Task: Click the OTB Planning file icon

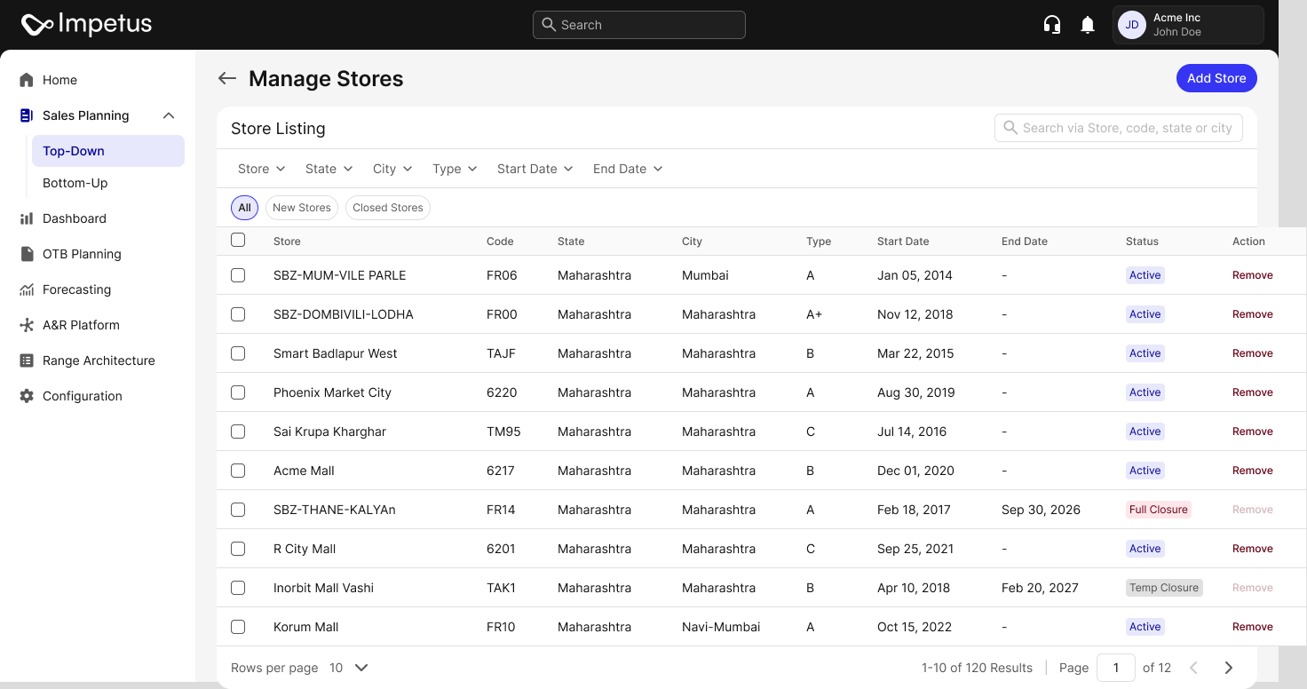Action: 27,254
